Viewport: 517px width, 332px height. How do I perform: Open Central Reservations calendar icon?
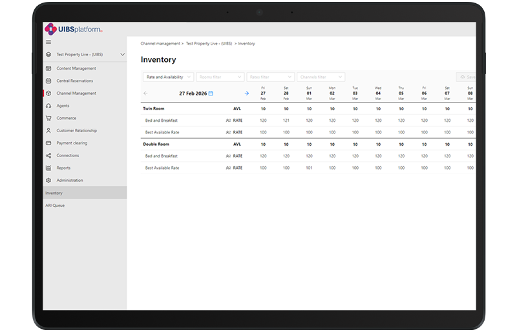[x=48, y=81]
